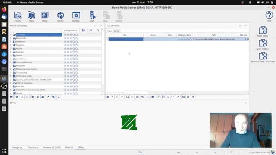Sort list by Year column header
Image resolution: width=276 pixels, height=155 pixels.
[x=169, y=35]
